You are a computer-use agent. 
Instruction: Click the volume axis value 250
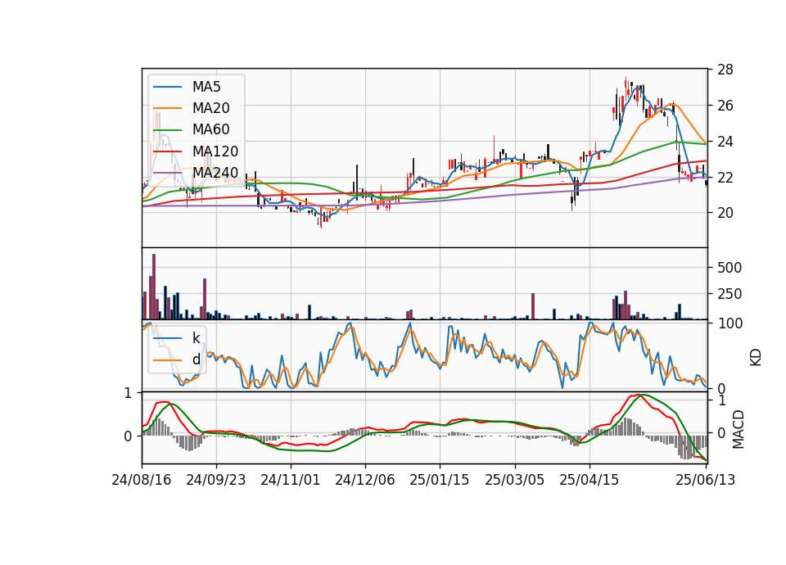click(x=730, y=294)
